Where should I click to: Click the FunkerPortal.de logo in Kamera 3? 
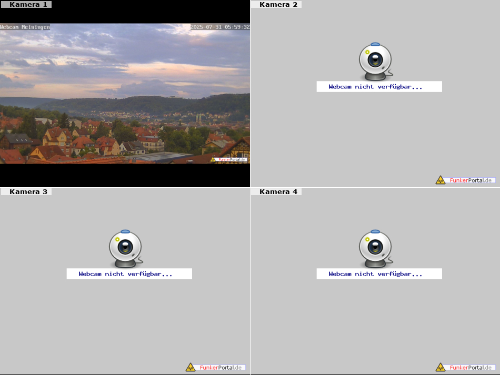216,367
